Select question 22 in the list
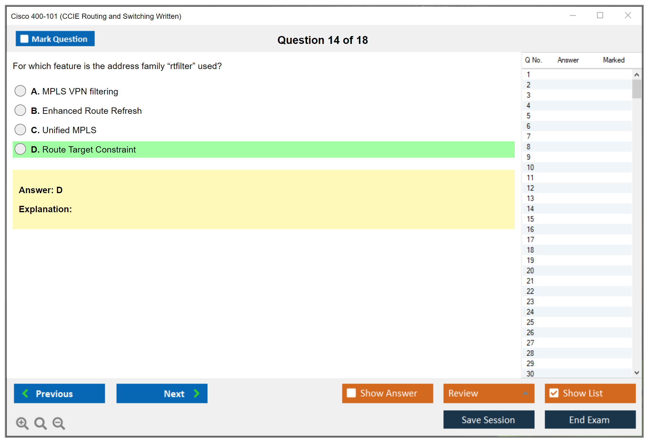The height and width of the screenshot is (445, 651). tap(530, 291)
